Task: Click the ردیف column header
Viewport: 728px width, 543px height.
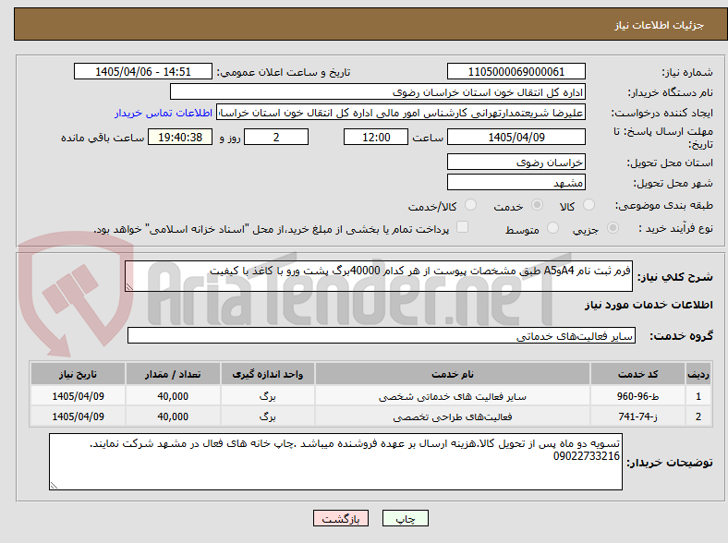Action: (x=698, y=374)
